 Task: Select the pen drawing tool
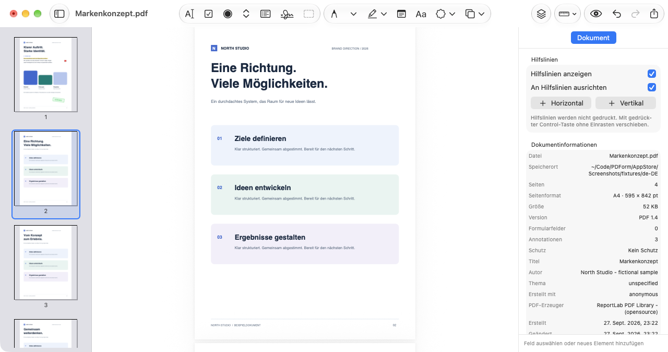click(x=334, y=14)
